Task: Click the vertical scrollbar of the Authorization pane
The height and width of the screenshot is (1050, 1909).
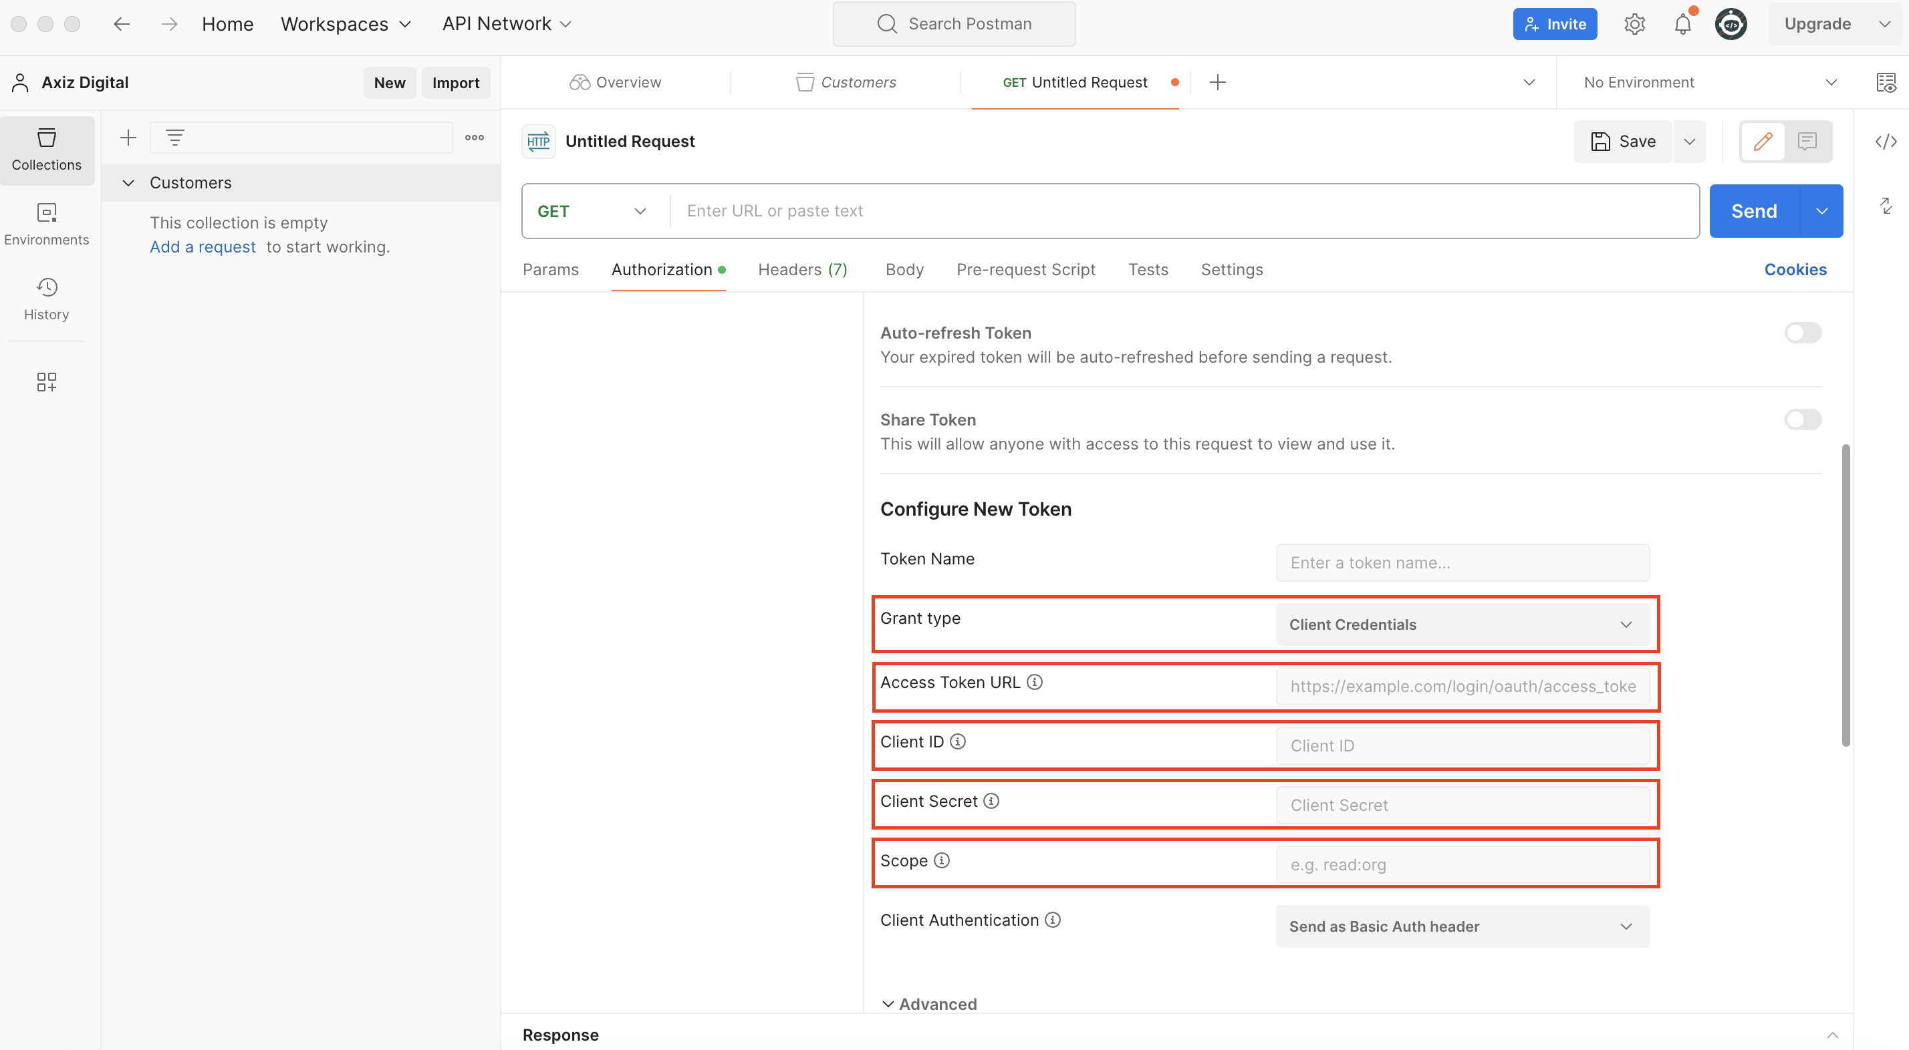Action: (1846, 595)
